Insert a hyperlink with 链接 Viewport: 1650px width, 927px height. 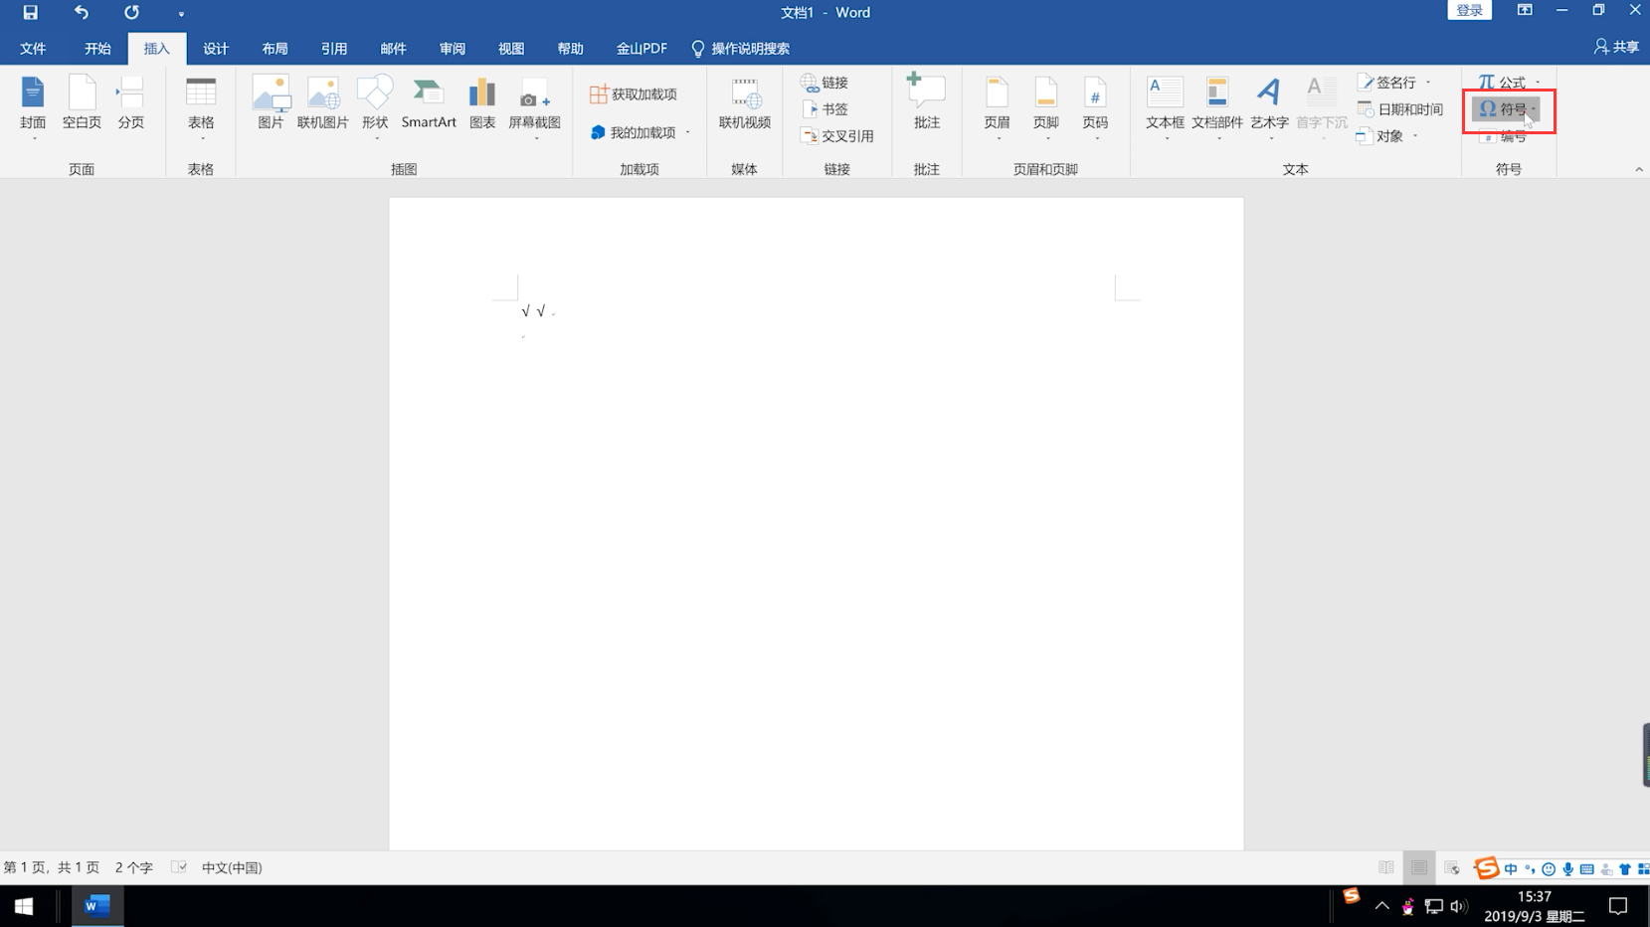tap(825, 83)
